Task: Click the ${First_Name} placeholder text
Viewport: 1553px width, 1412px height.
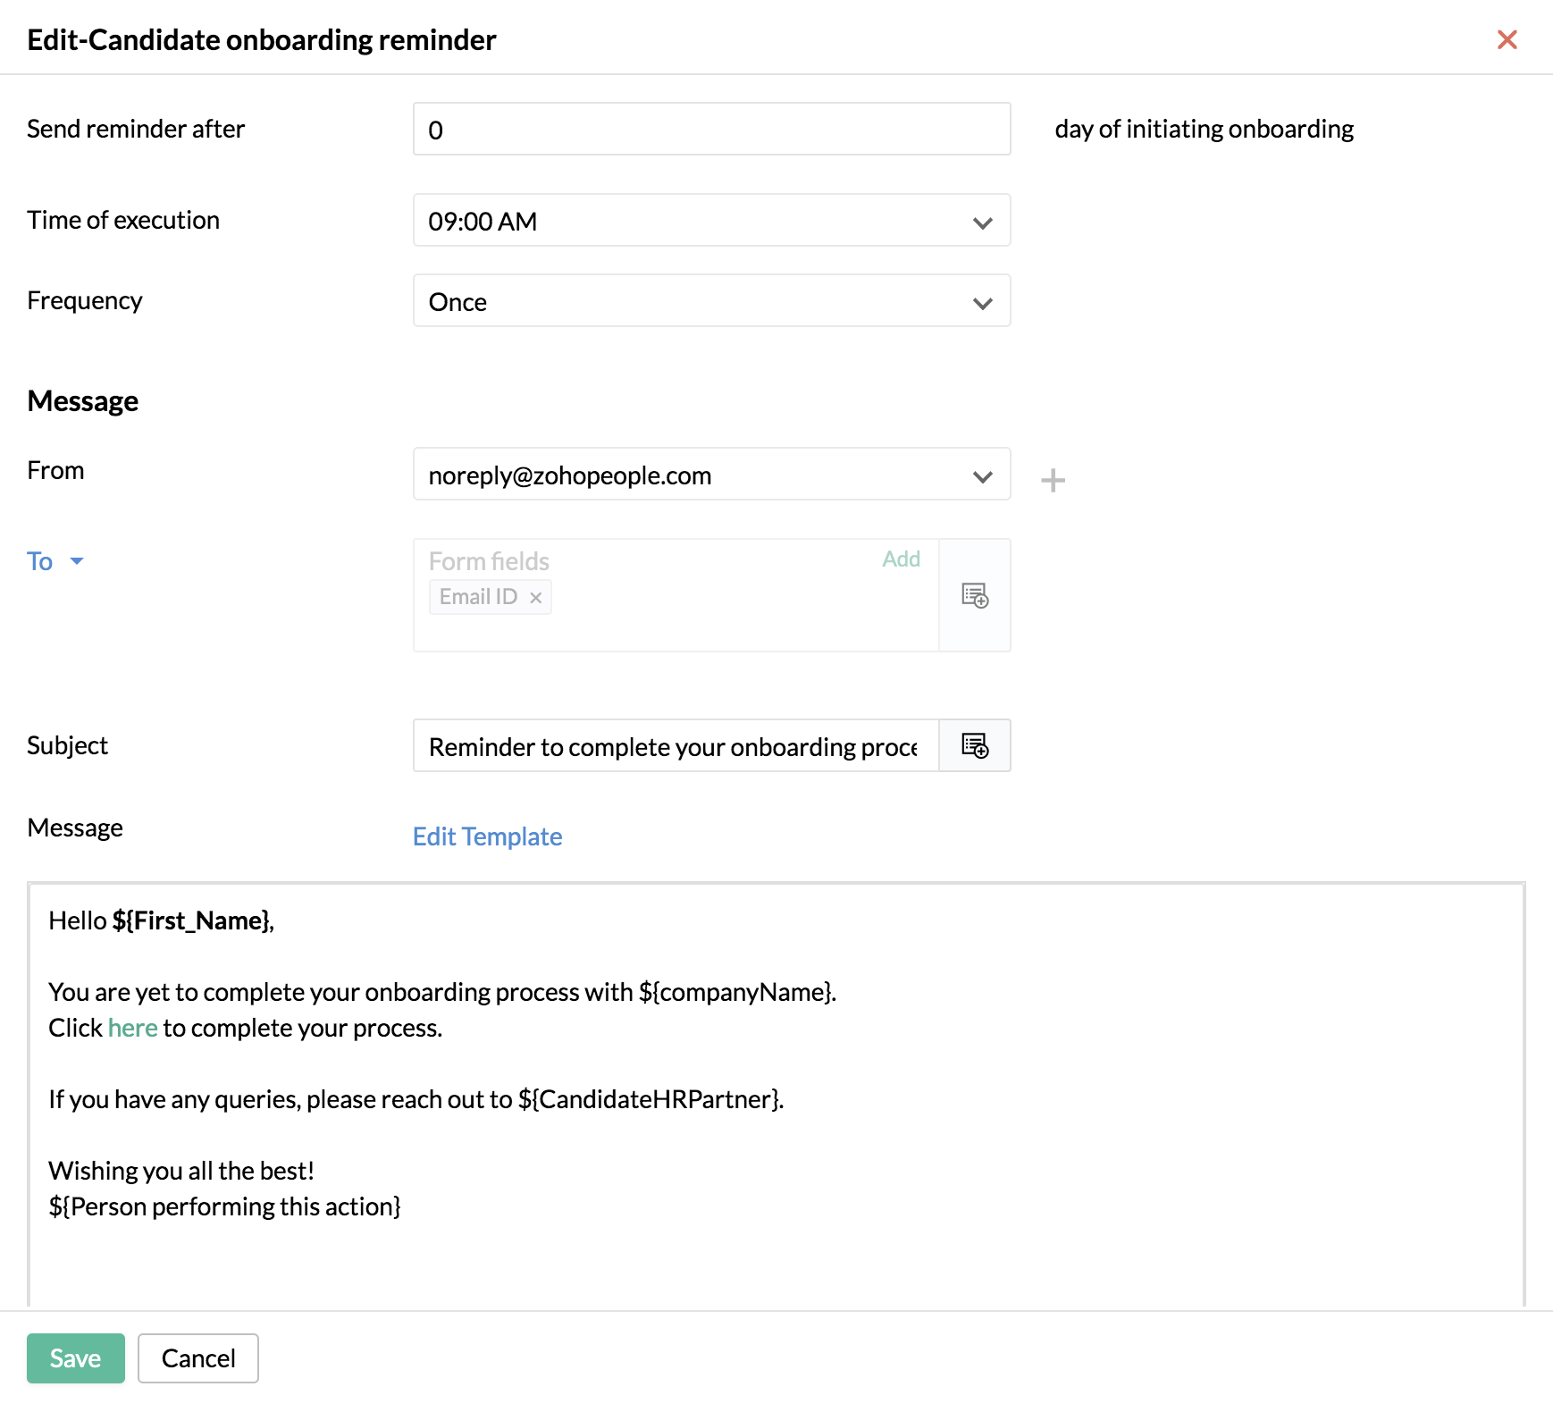Action: pyautogui.click(x=190, y=920)
